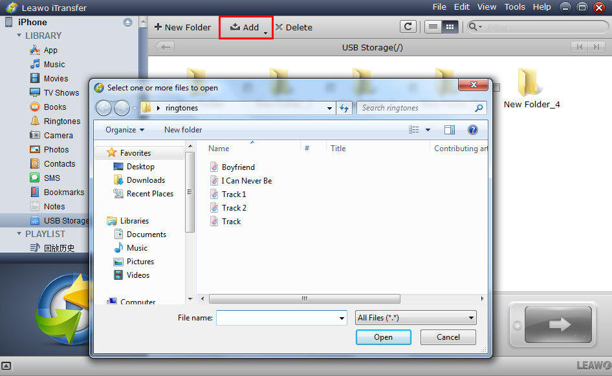
Task: Open the All Files type dropdown
Action: point(416,318)
